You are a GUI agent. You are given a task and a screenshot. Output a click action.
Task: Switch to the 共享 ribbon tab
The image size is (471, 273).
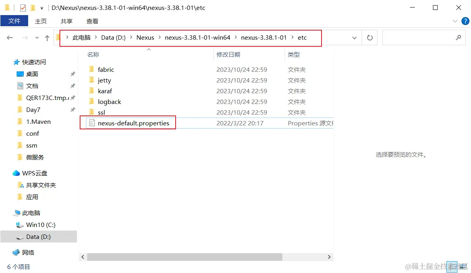tap(67, 21)
